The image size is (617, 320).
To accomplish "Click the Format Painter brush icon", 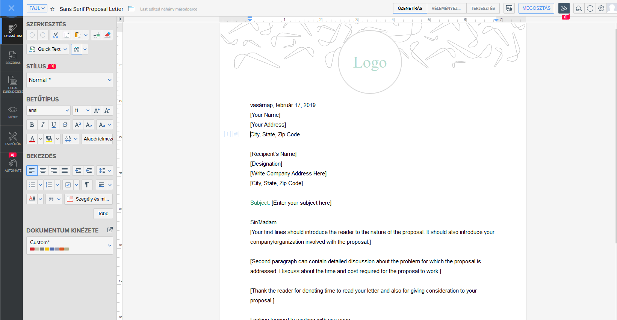I will (x=97, y=35).
